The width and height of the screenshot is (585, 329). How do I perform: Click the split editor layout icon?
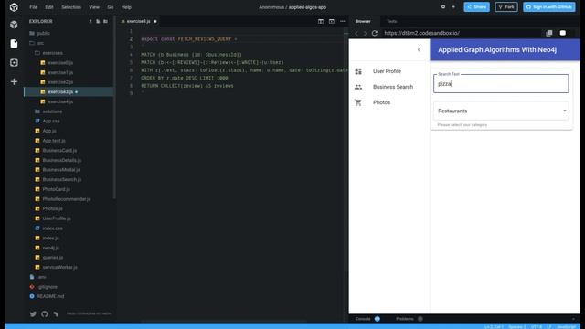[x=321, y=21]
